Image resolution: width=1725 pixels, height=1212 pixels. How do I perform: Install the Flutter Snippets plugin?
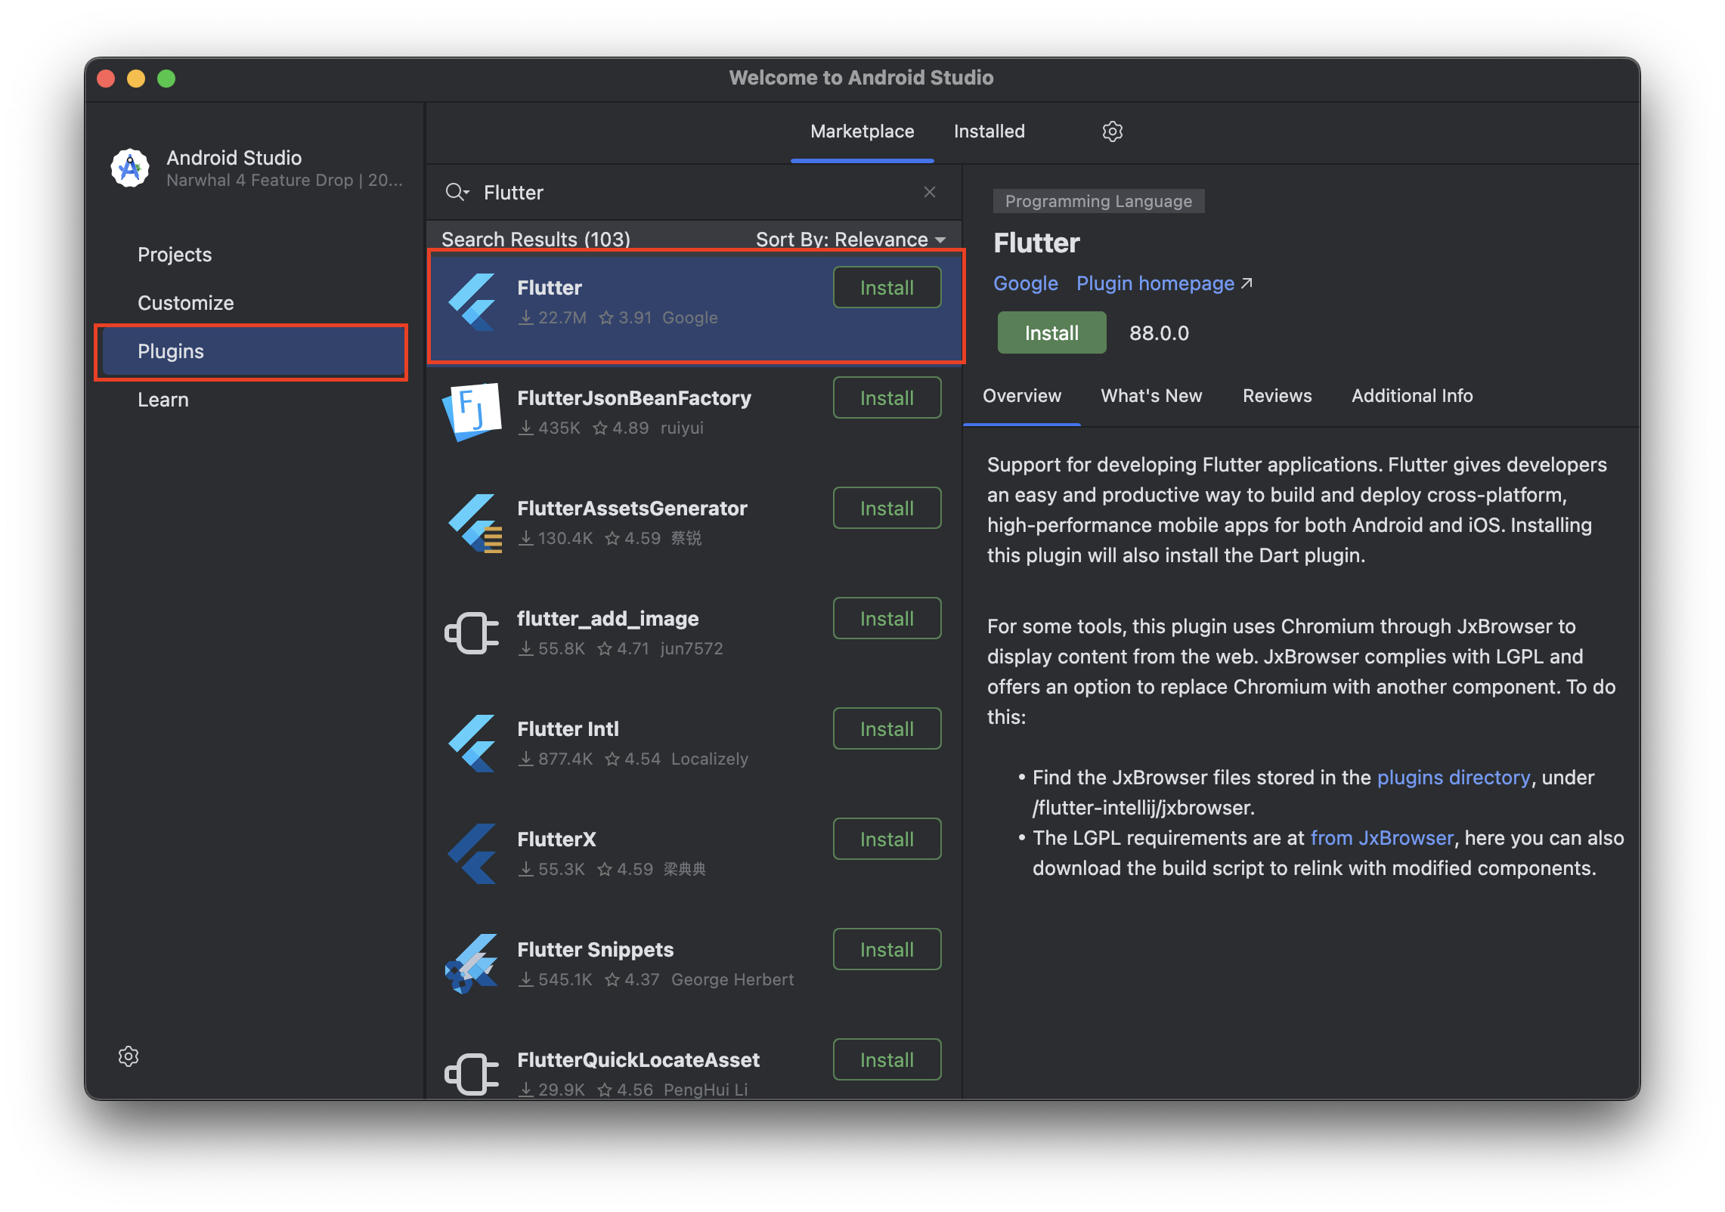(x=887, y=949)
